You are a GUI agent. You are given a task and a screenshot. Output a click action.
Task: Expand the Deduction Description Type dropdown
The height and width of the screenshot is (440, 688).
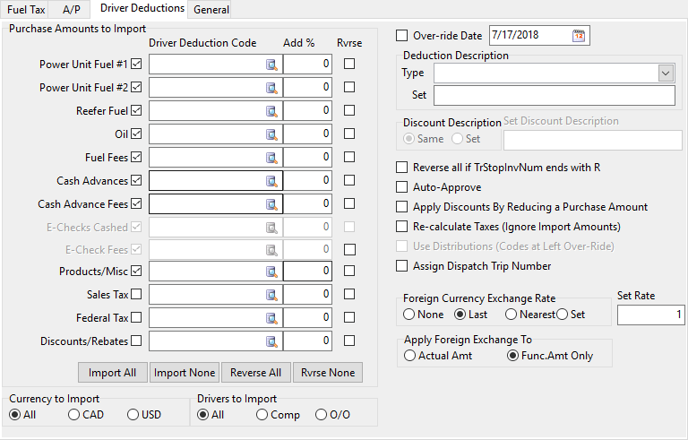665,73
